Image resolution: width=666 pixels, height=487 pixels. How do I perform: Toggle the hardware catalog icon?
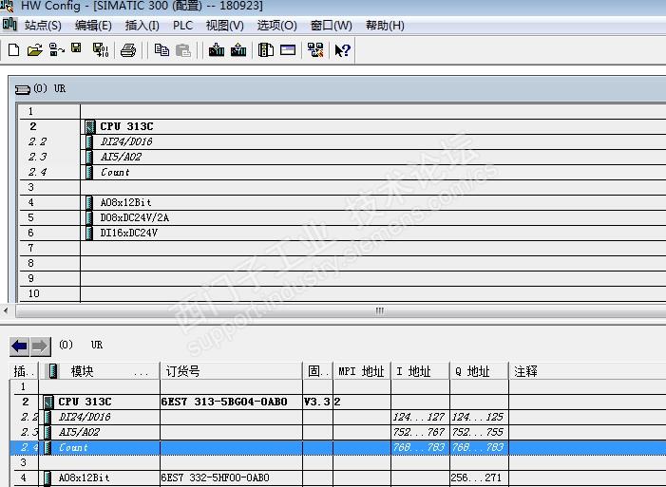coord(266,50)
